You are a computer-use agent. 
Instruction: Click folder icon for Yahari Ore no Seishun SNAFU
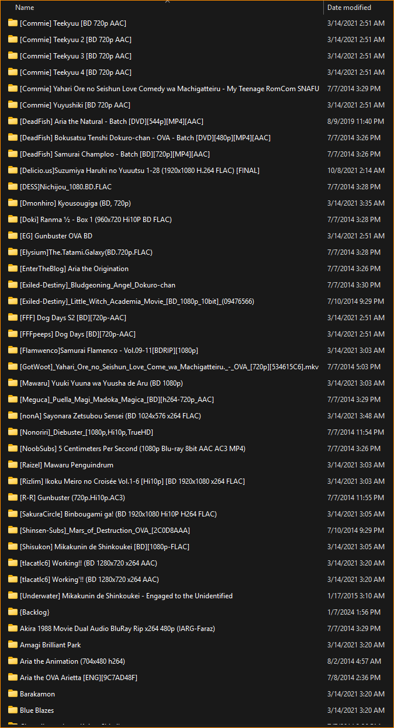(x=13, y=89)
